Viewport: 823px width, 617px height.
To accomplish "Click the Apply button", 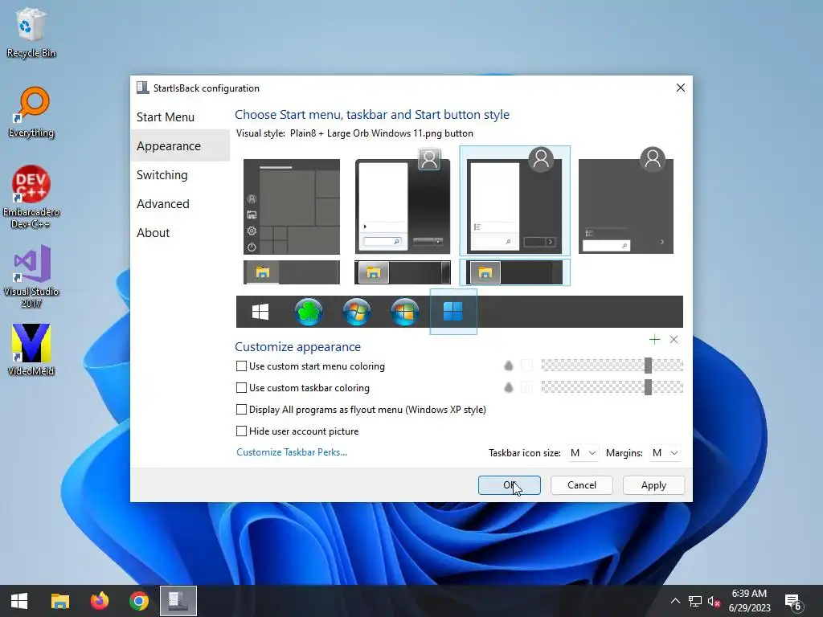I will [x=653, y=484].
